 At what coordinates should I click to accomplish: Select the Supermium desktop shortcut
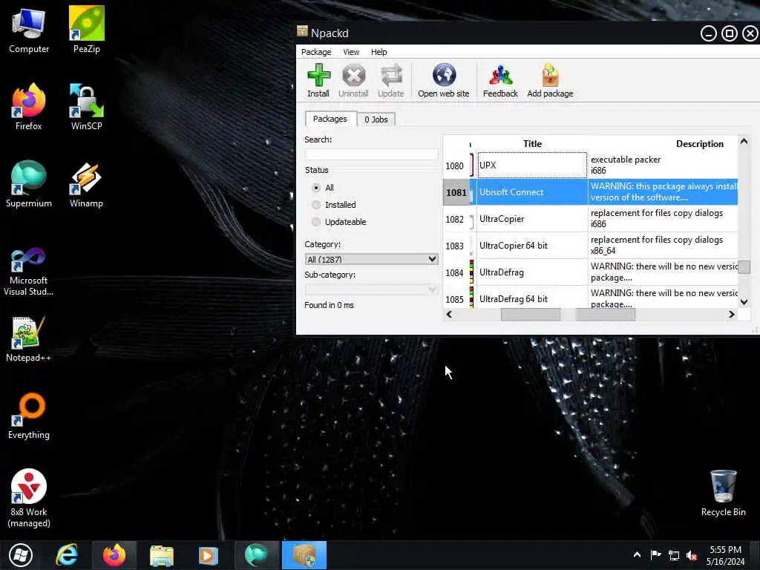tap(29, 185)
